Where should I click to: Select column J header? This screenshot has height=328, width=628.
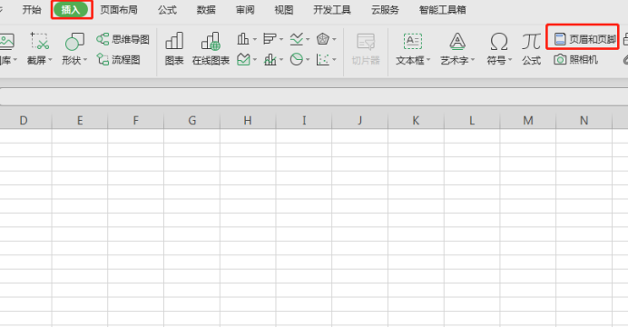pyautogui.click(x=360, y=120)
